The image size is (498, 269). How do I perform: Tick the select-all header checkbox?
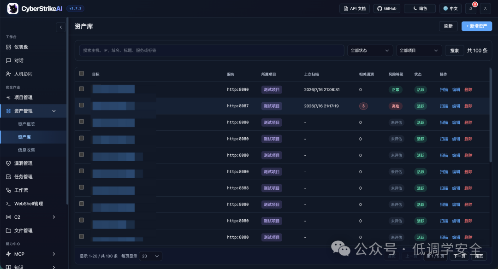tap(82, 74)
